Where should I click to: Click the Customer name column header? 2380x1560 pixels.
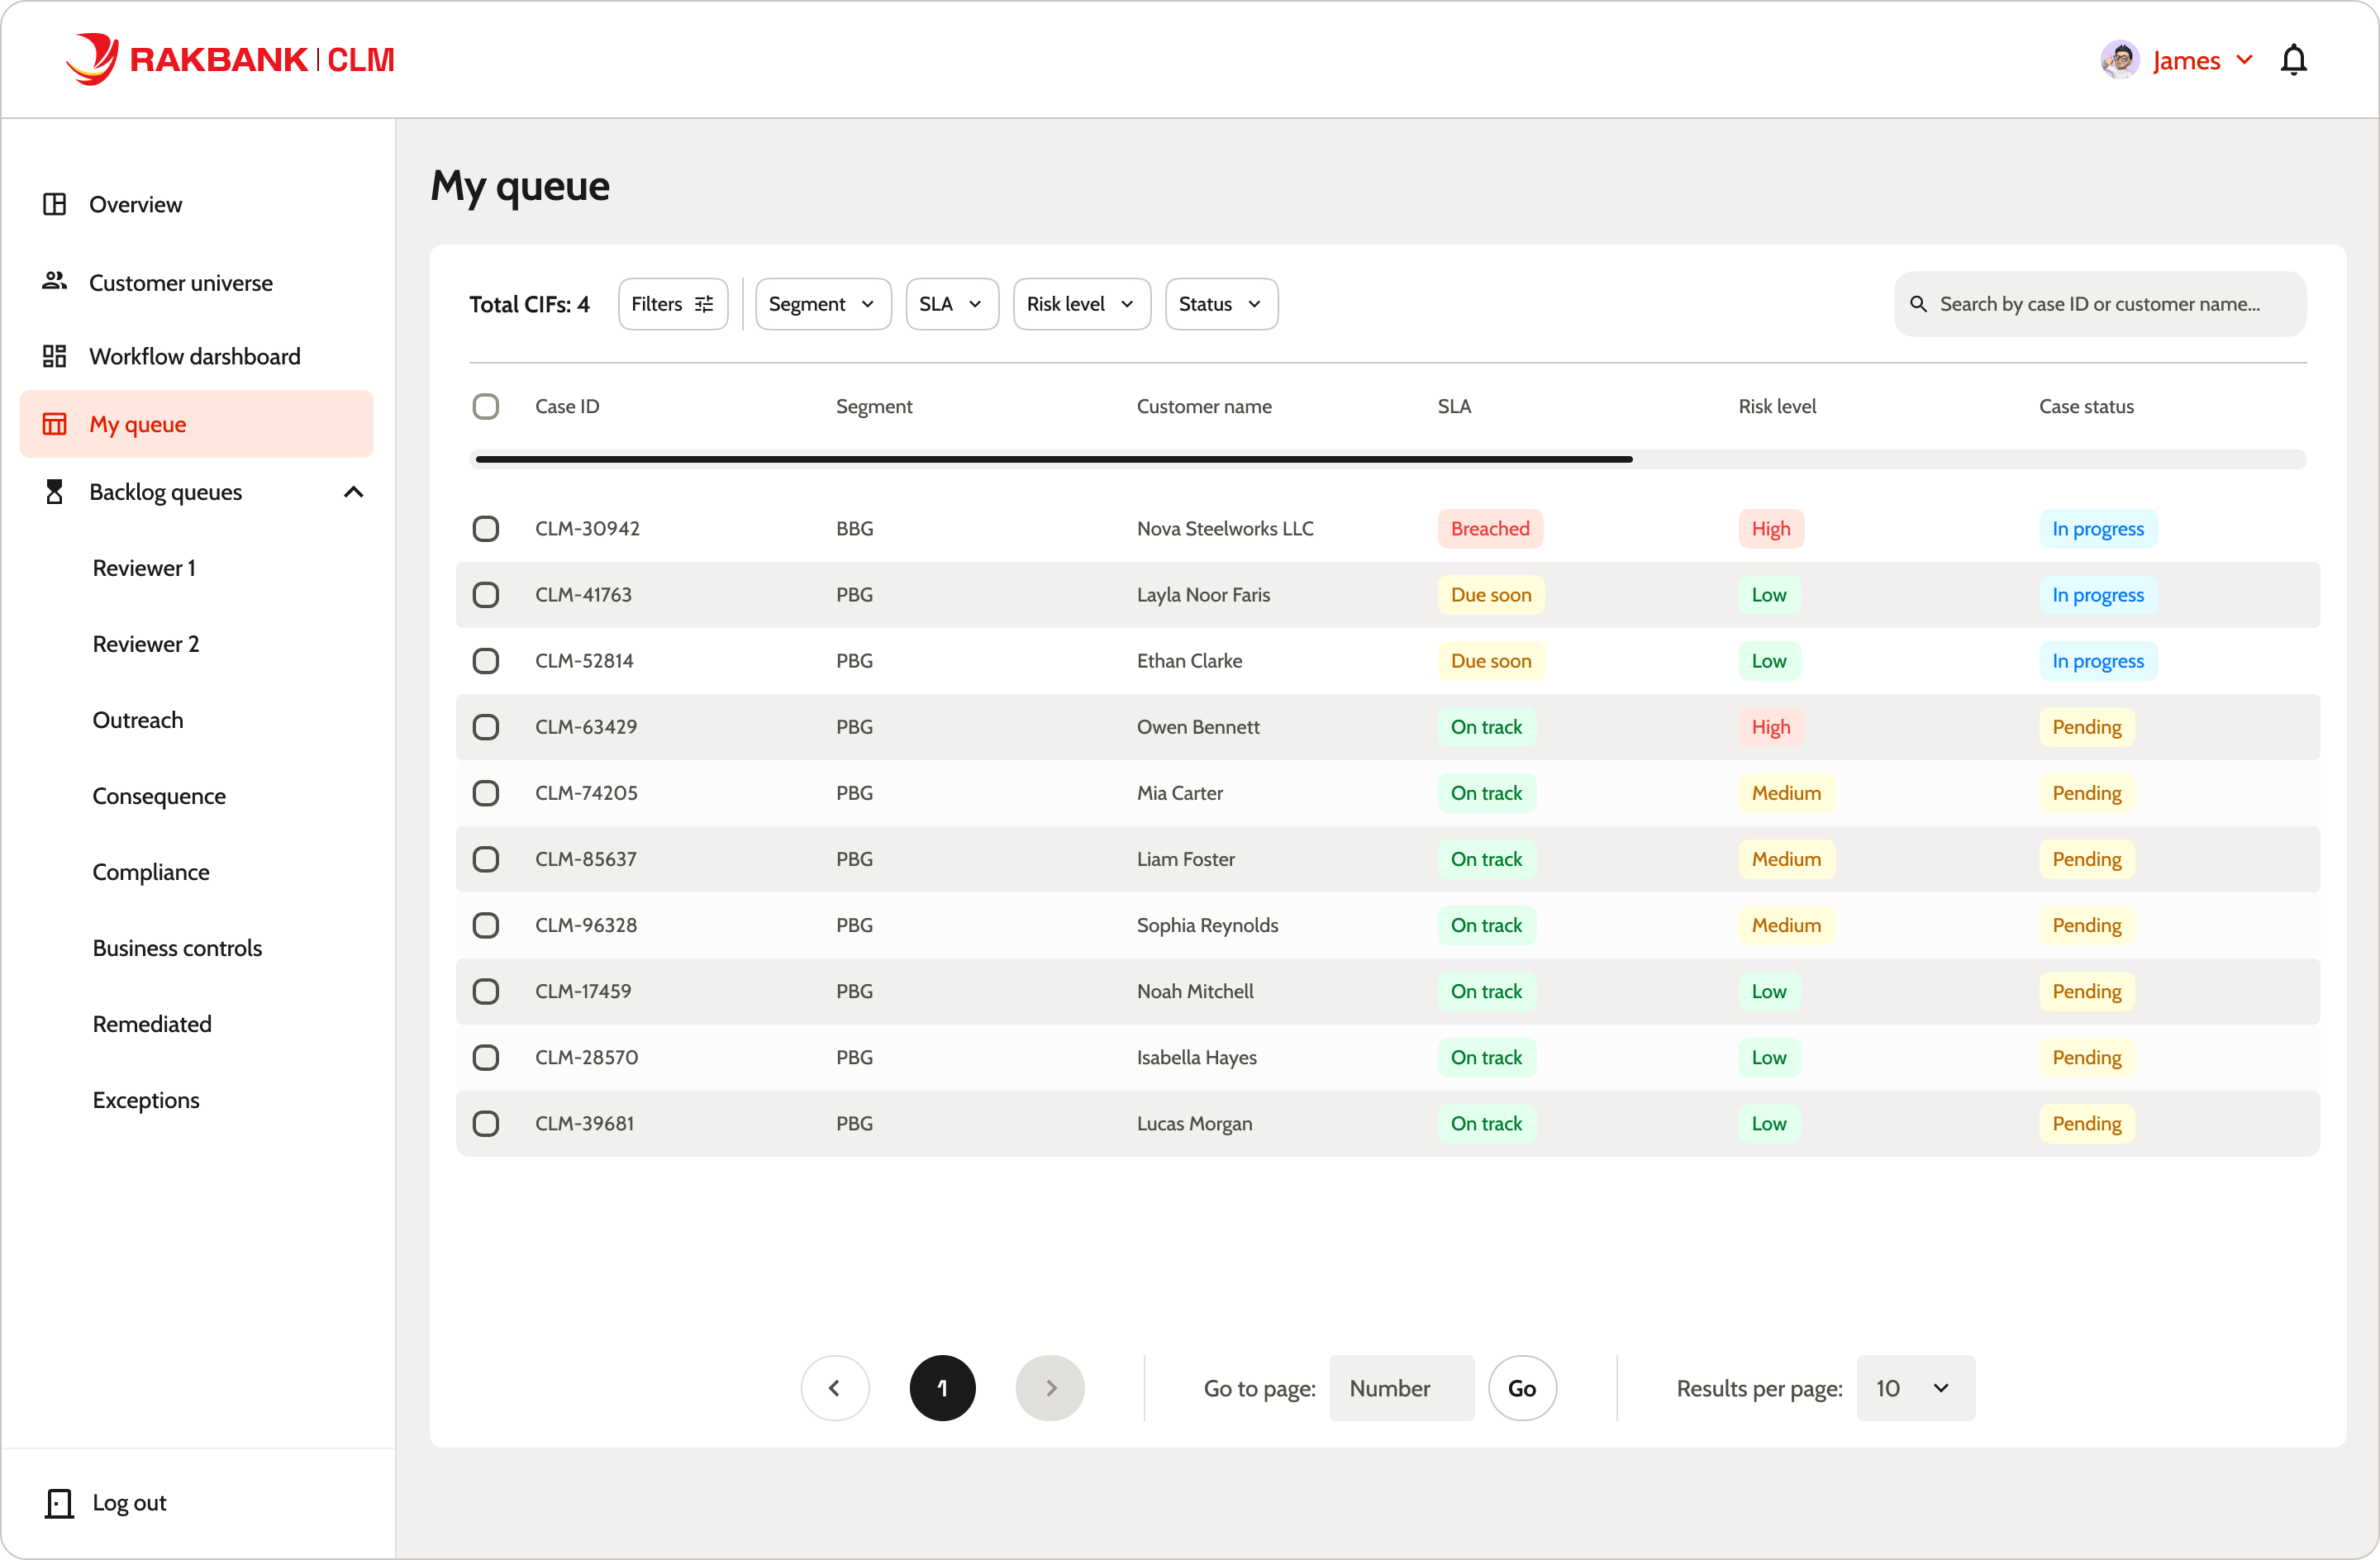(1204, 406)
